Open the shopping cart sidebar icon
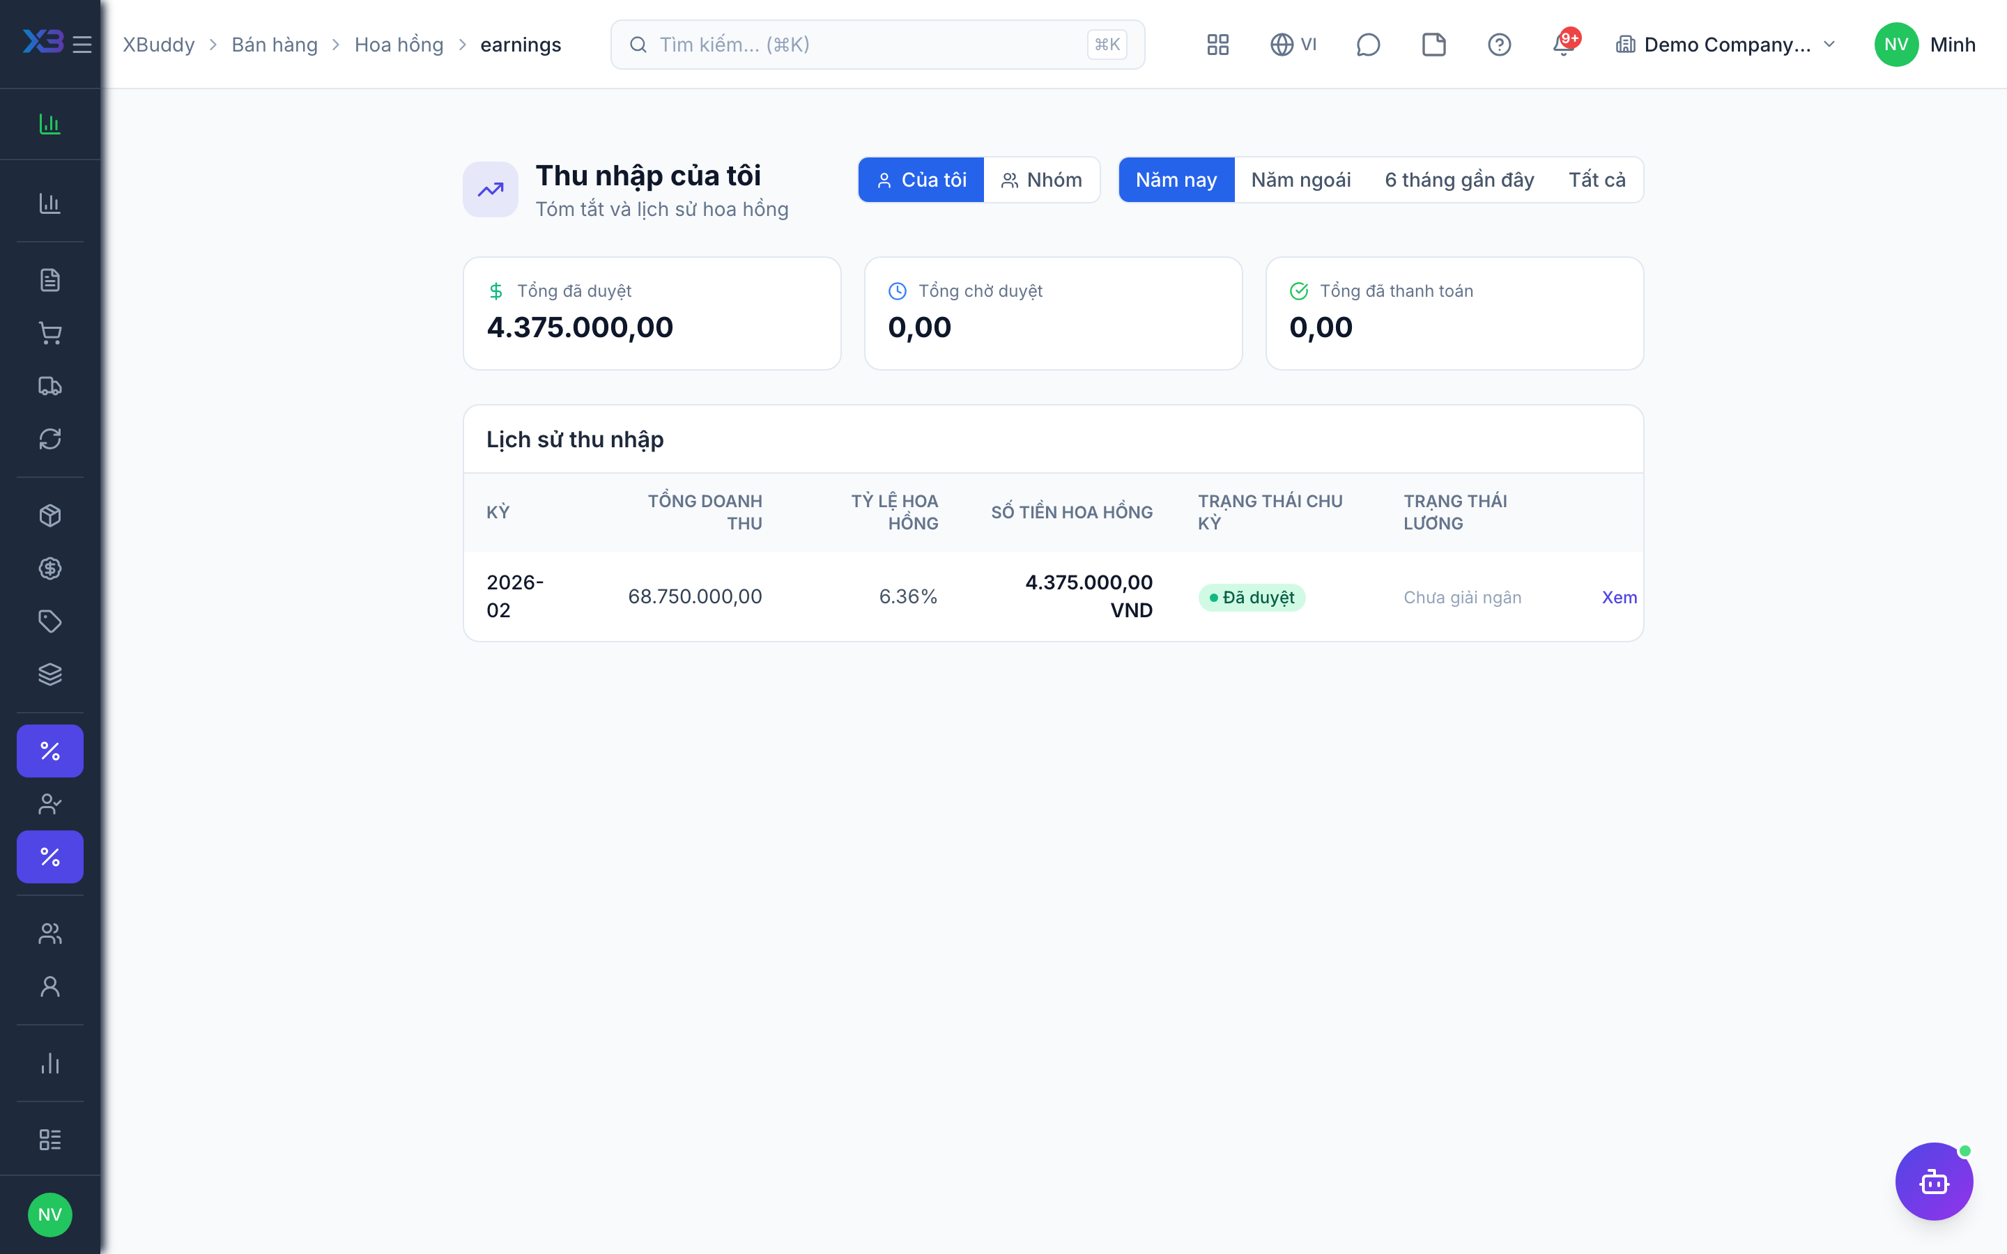The image size is (2007, 1254). pyautogui.click(x=49, y=334)
